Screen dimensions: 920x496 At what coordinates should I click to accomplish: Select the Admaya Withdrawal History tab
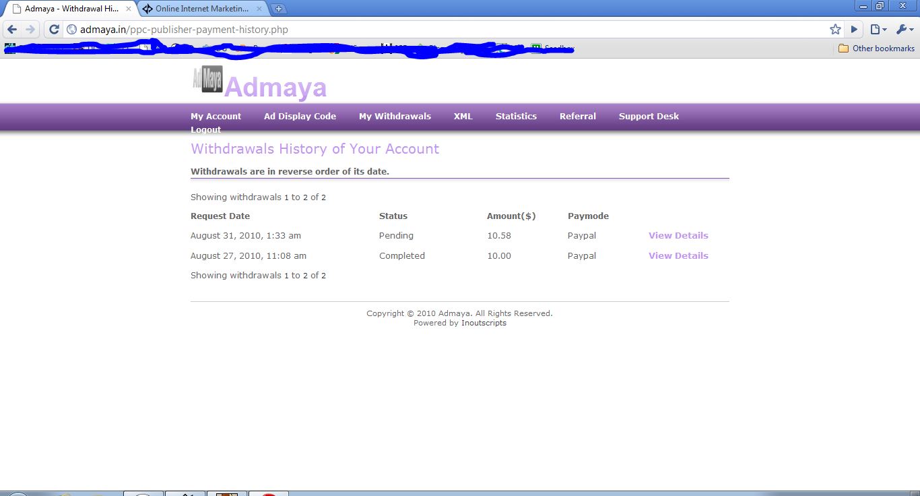[x=71, y=9]
